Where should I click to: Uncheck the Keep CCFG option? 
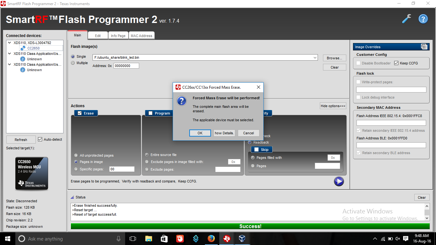coord(396,63)
